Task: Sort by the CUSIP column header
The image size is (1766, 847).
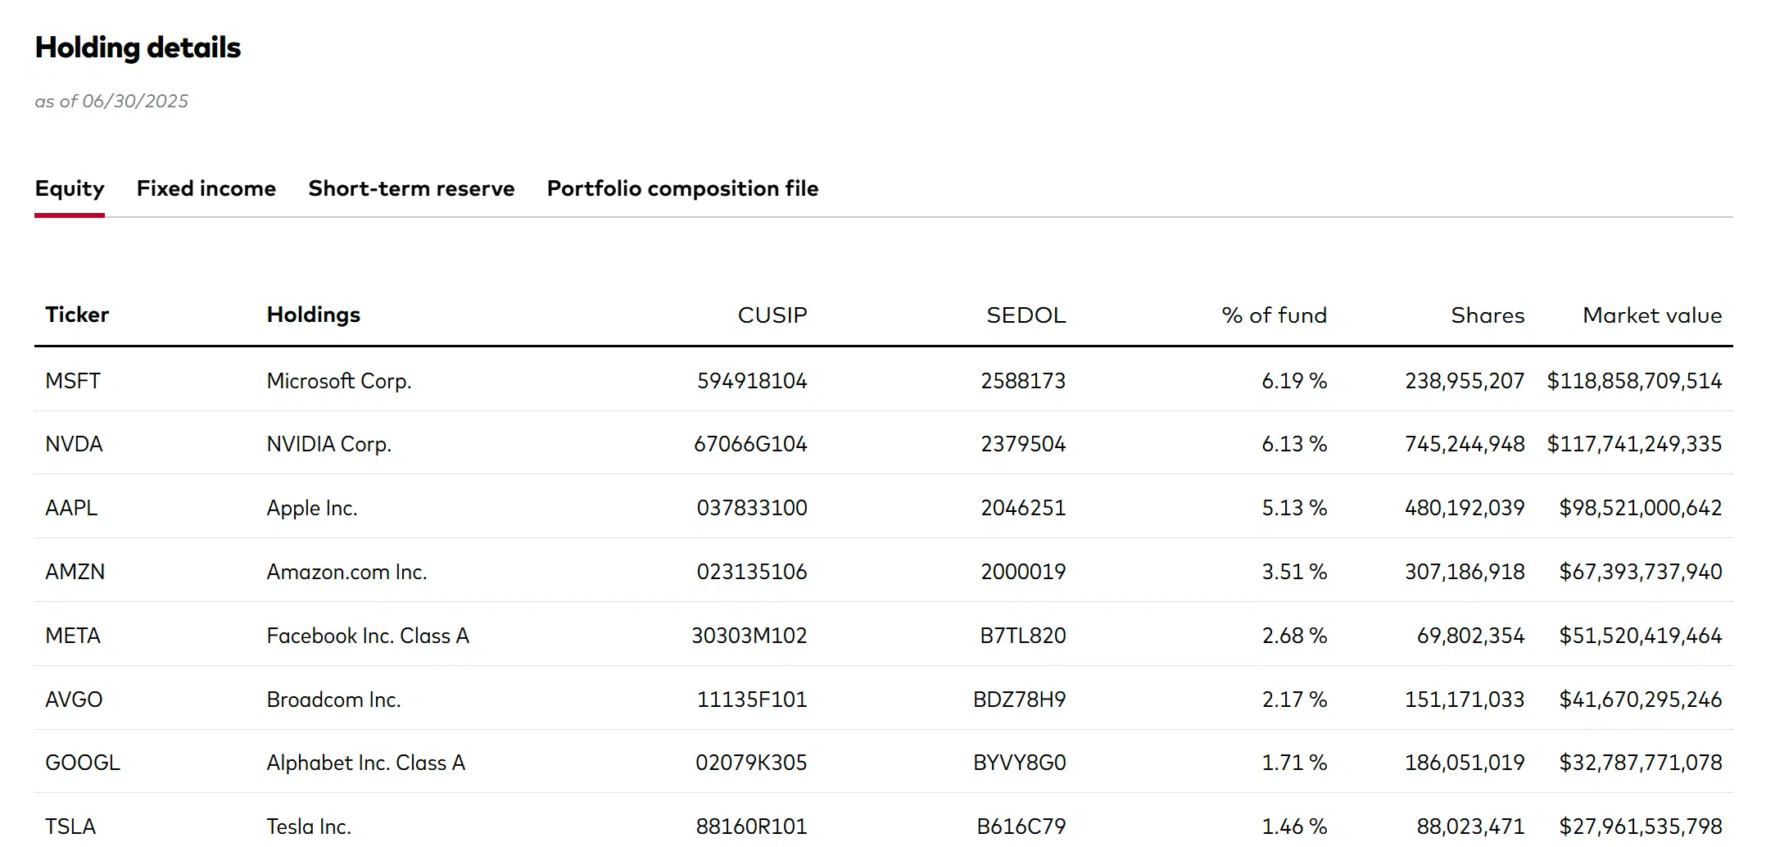Action: pyautogui.click(x=772, y=315)
